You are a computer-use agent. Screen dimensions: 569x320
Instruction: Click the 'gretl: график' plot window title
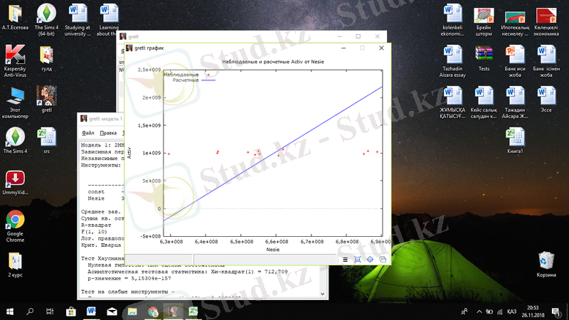[149, 48]
